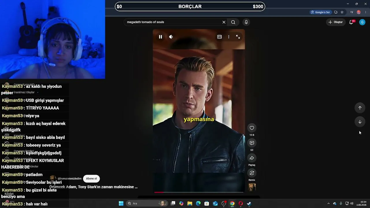Click the taskbar Ara search box

click(x=147, y=203)
